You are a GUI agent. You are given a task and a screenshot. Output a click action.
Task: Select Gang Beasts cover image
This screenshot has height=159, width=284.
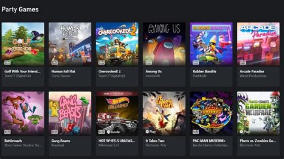pyautogui.click(x=70, y=113)
